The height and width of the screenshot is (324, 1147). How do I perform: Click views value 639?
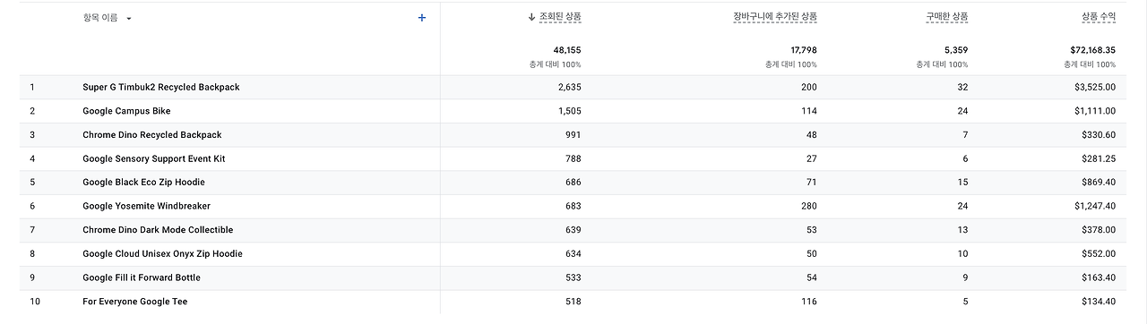[x=573, y=230]
